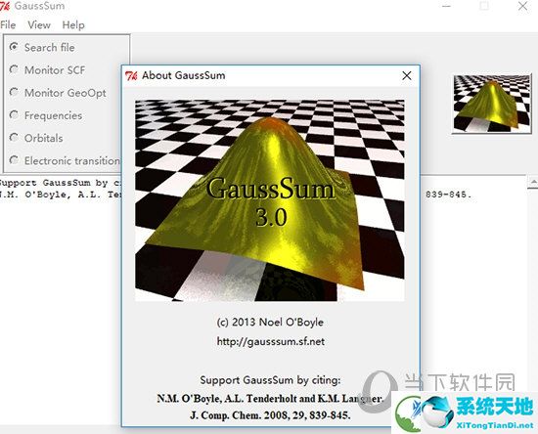The height and width of the screenshot is (434, 538).
Task: Click the 'J. Comp. Chem. 2008, 29, 839-845.' citation
Action: (270, 415)
